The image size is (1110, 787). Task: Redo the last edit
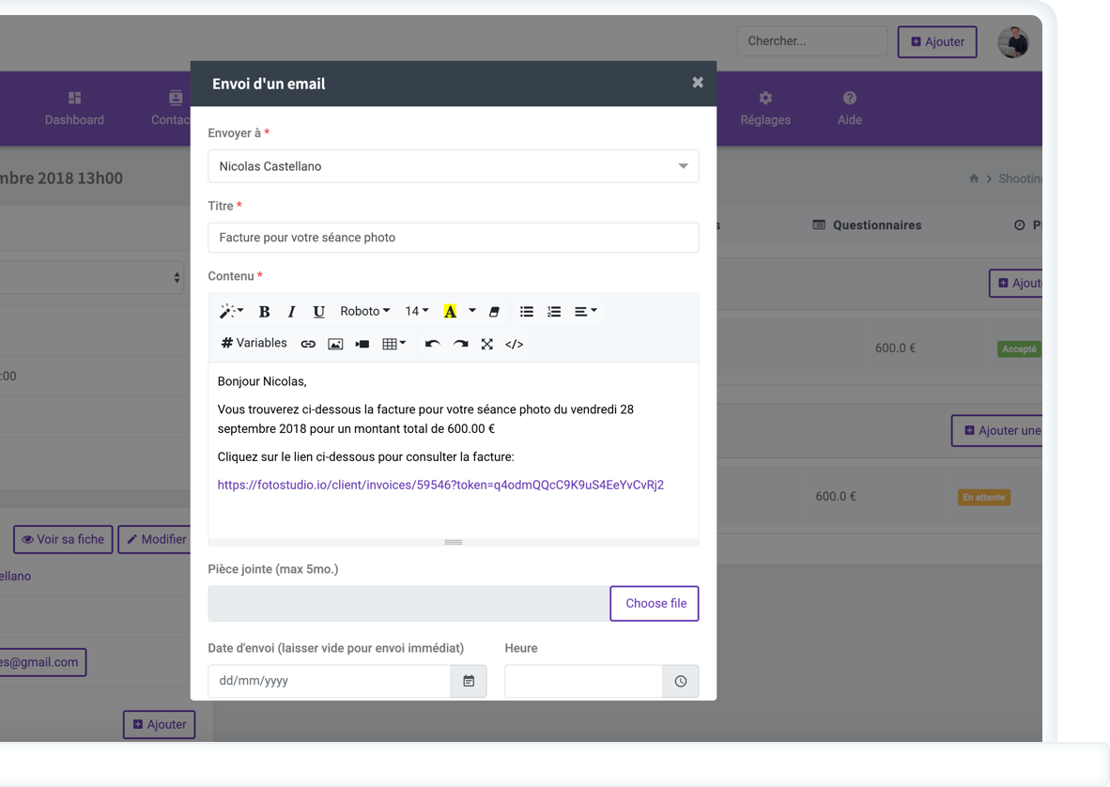click(x=460, y=345)
